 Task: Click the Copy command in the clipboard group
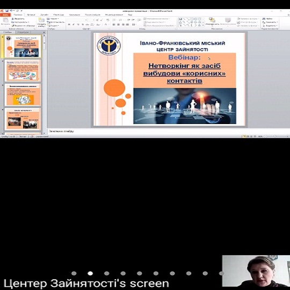[20, 22]
